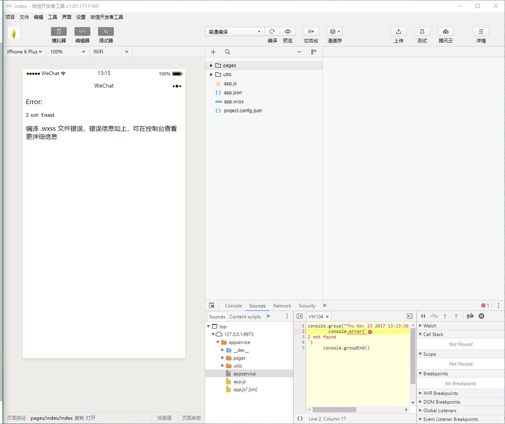Image resolution: width=505 pixels, height=424 pixels.
Task: Open the 编辑 menu
Action: 38,17
